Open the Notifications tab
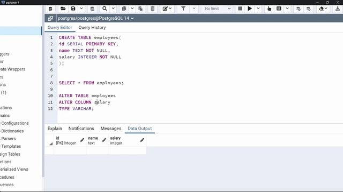This screenshot has height=192, width=343. (x=81, y=129)
